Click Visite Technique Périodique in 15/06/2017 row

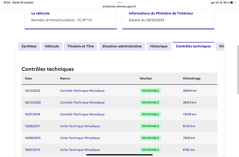coord(80,126)
